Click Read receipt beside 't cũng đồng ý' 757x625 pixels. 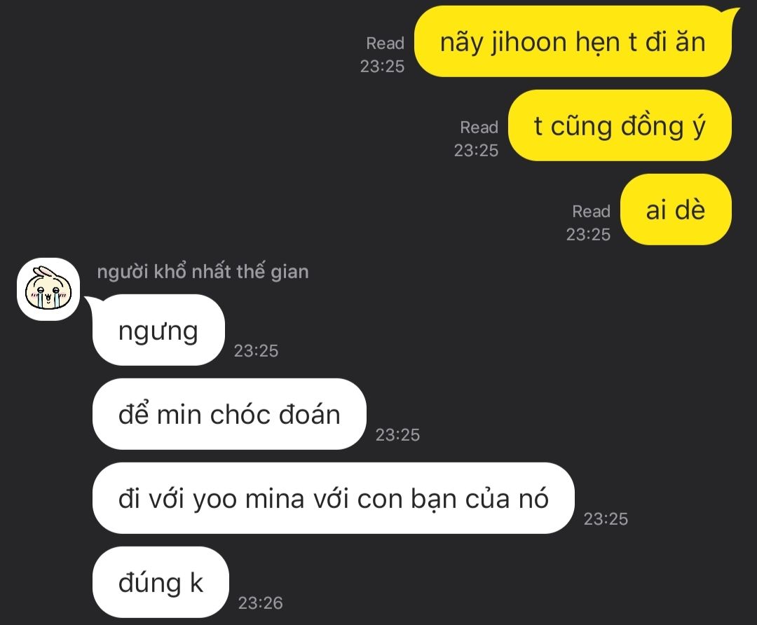pos(479,128)
